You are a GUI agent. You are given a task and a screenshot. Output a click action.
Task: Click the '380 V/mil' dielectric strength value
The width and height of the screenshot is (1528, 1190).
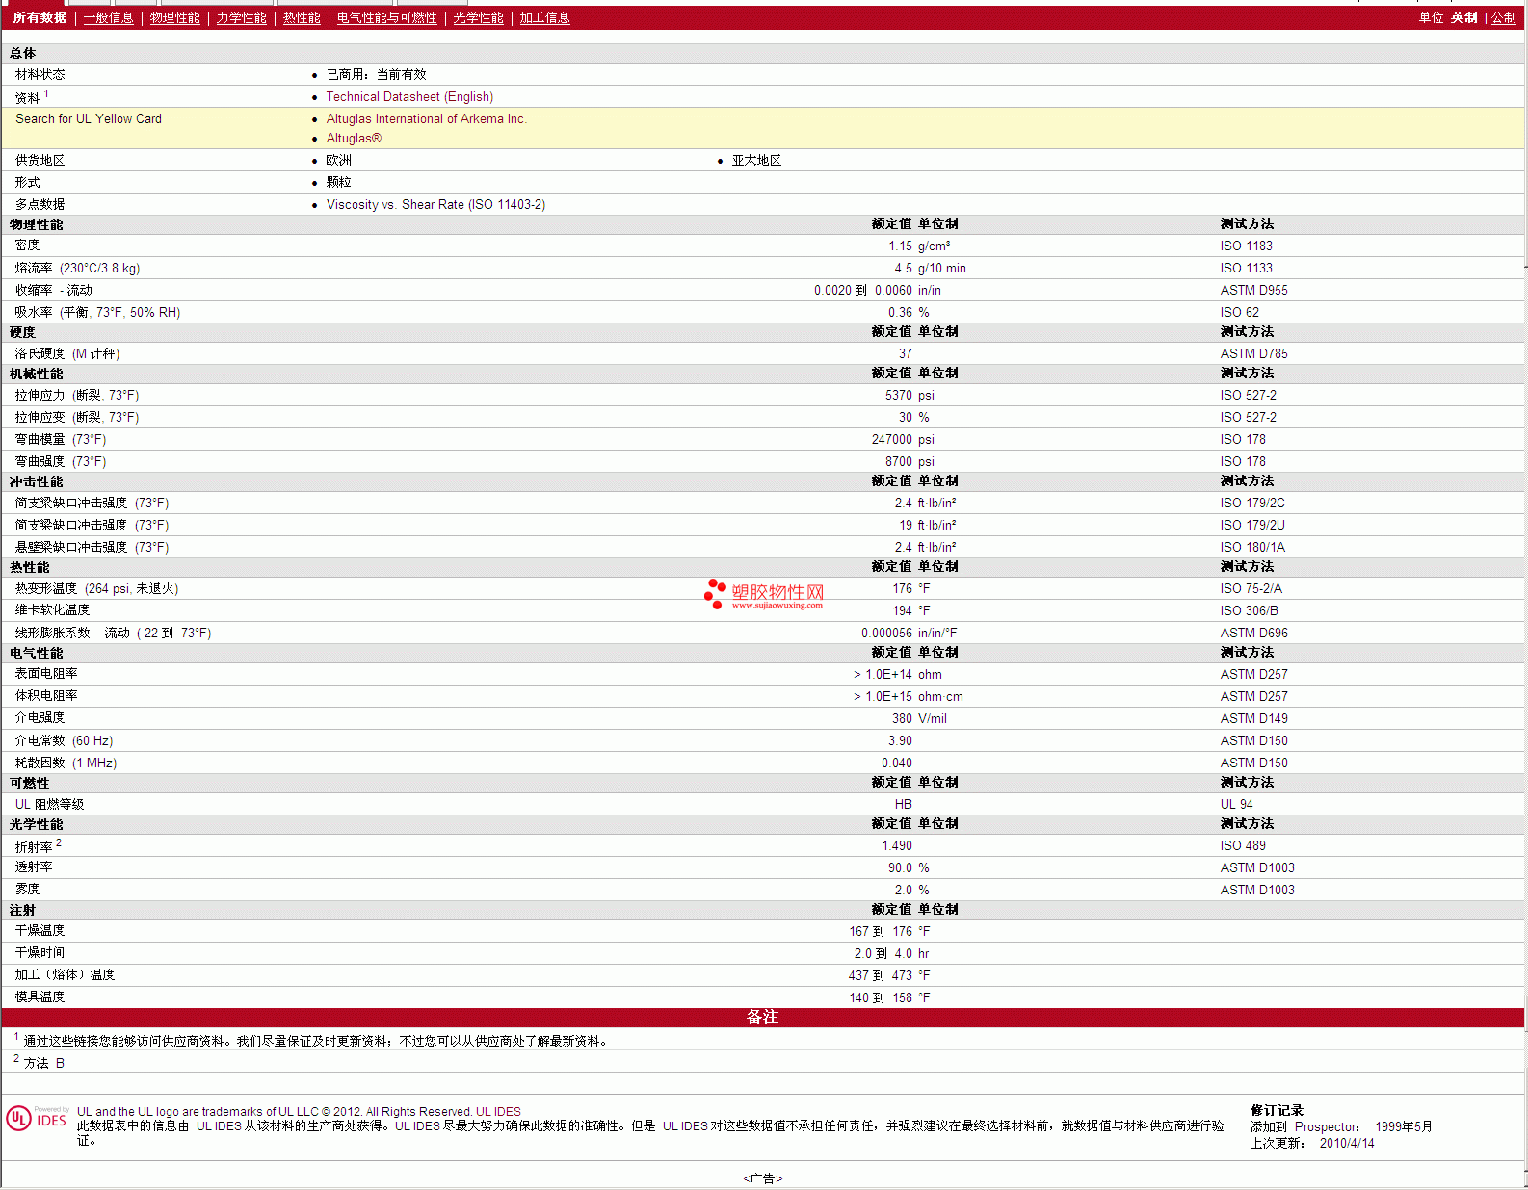pyautogui.click(x=919, y=718)
